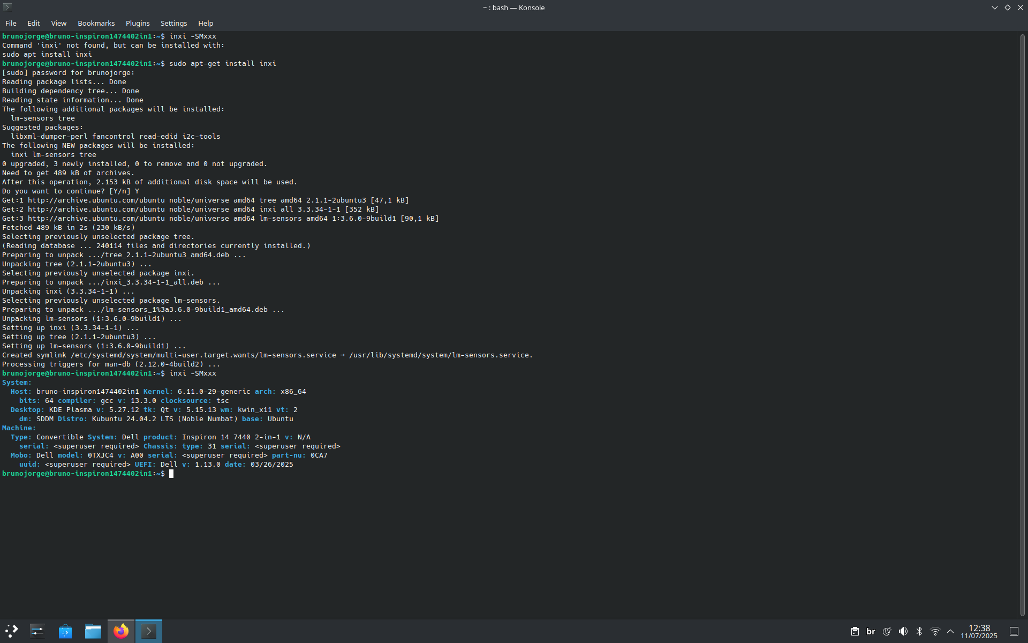This screenshot has width=1028, height=643.
Task: Open the digital clock calendar
Action: pyautogui.click(x=979, y=631)
